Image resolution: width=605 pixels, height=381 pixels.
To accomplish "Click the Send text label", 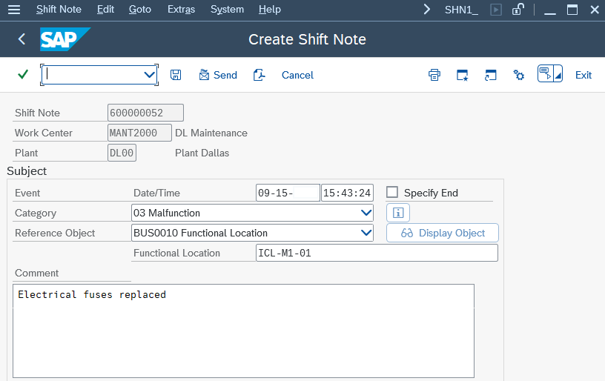I will [x=225, y=75].
